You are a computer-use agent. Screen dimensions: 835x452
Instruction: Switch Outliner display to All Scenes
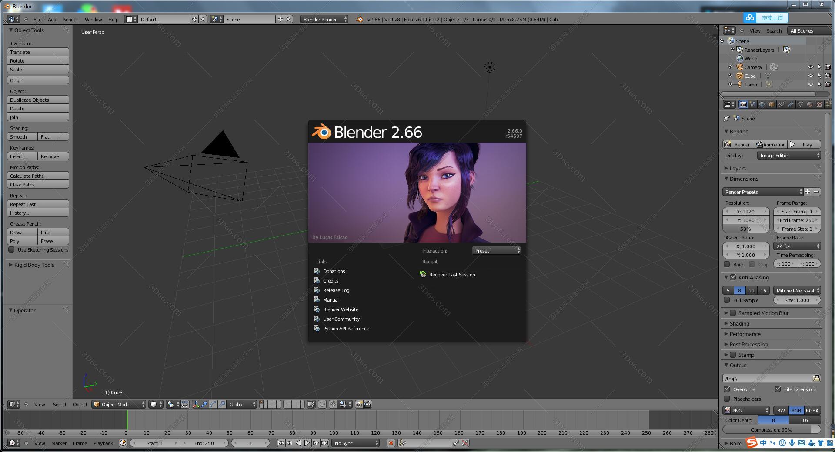802,30
